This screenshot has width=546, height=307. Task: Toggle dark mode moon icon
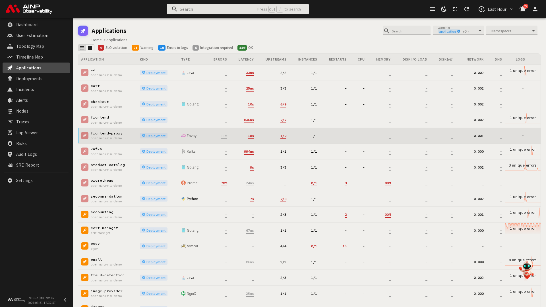(444, 9)
